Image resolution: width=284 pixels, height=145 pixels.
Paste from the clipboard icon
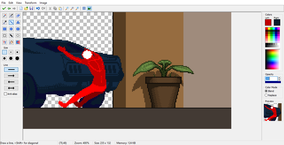pos(60,8)
